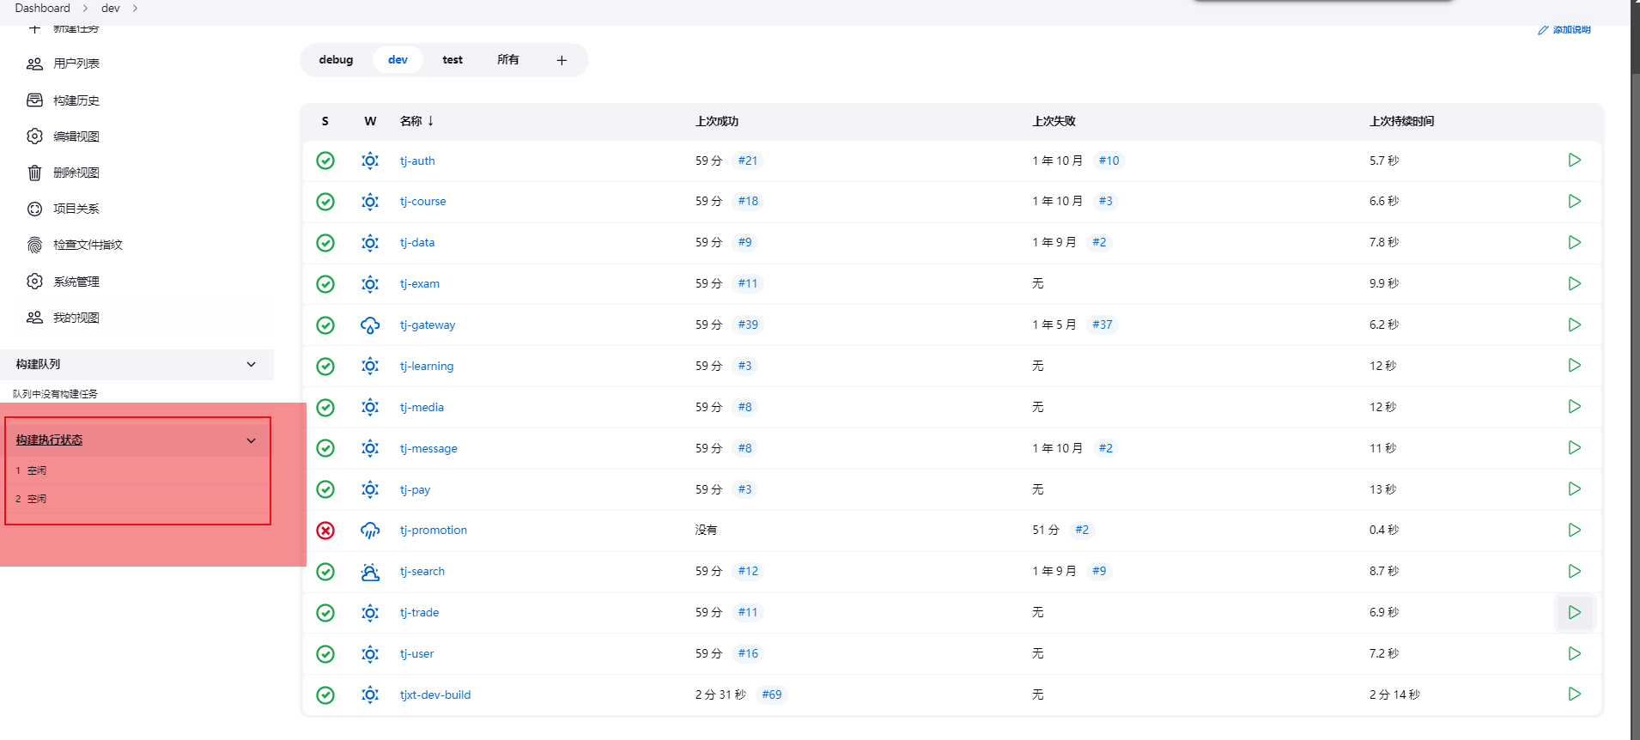Sort by the 上次成功 column header
The image size is (1640, 740).
(x=717, y=121)
